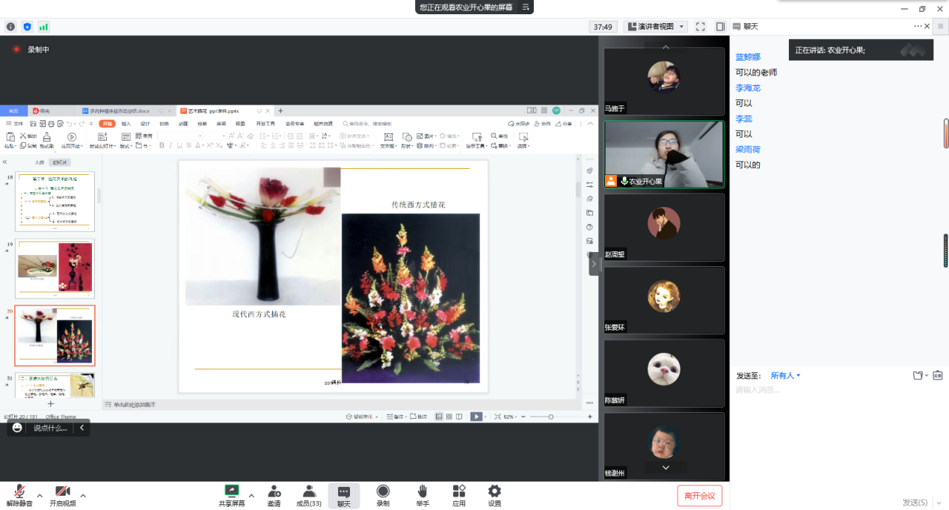Viewport: 949px width, 510px height.
Task: Enter full screen mode icon
Action: [x=701, y=27]
